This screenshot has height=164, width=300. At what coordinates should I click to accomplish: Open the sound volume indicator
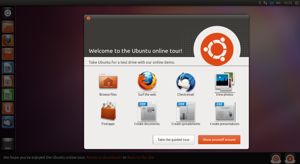pos(278,3)
